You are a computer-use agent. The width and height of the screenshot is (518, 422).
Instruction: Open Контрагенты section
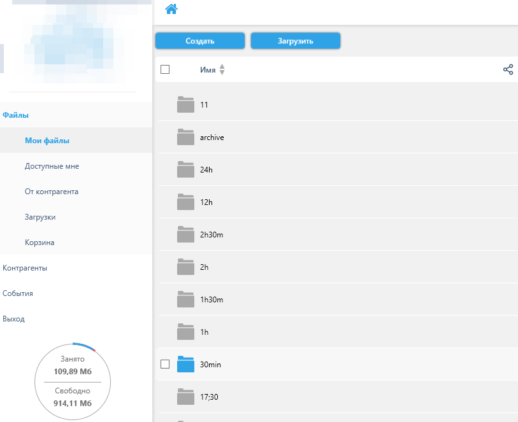point(25,268)
